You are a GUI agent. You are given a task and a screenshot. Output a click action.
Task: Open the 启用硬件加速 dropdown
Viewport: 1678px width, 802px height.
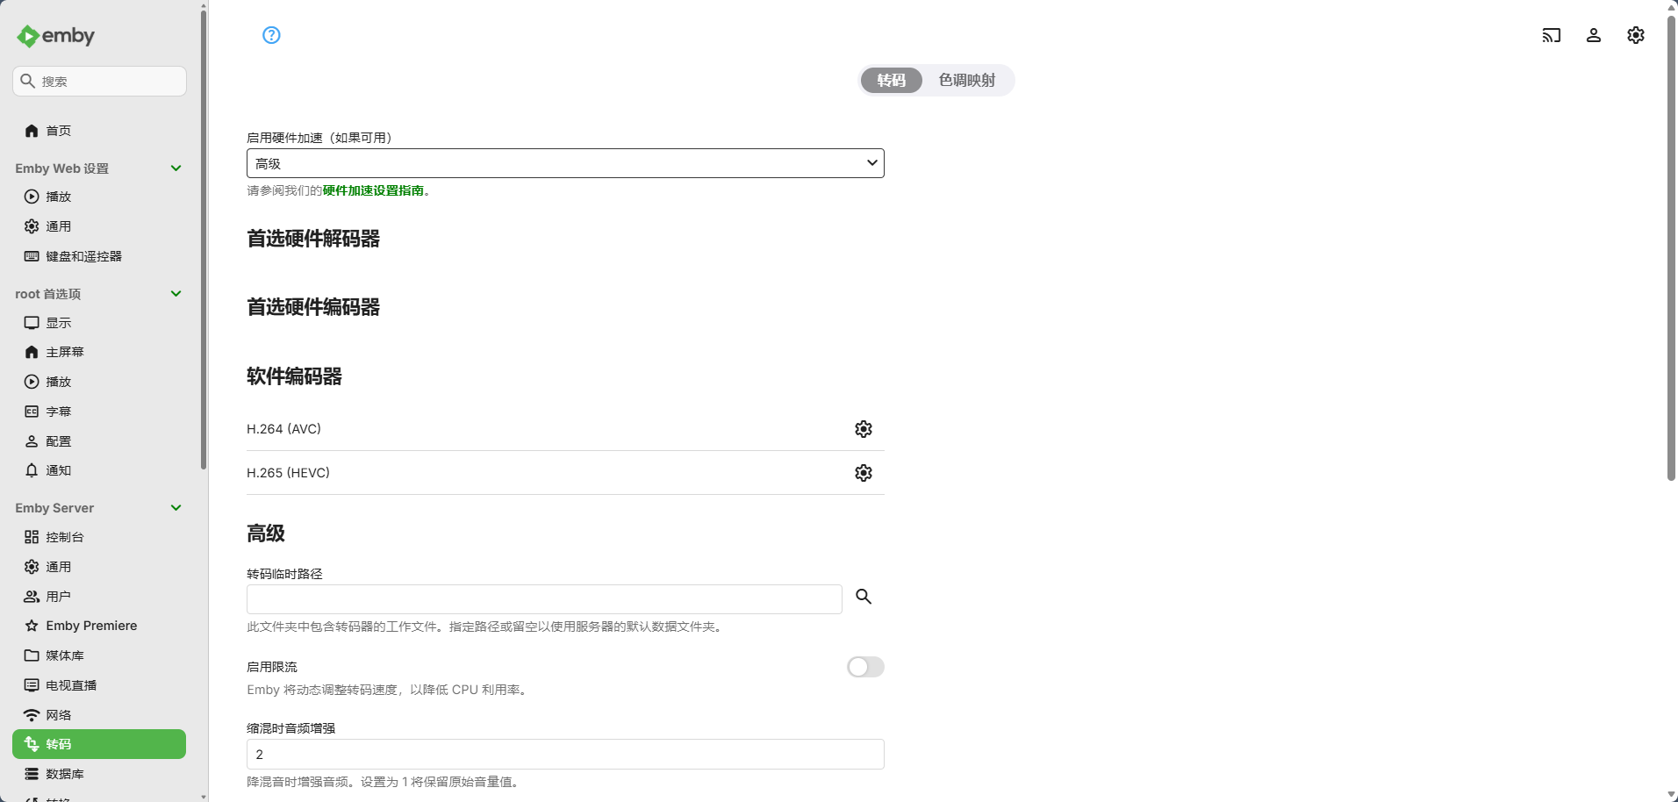(564, 163)
